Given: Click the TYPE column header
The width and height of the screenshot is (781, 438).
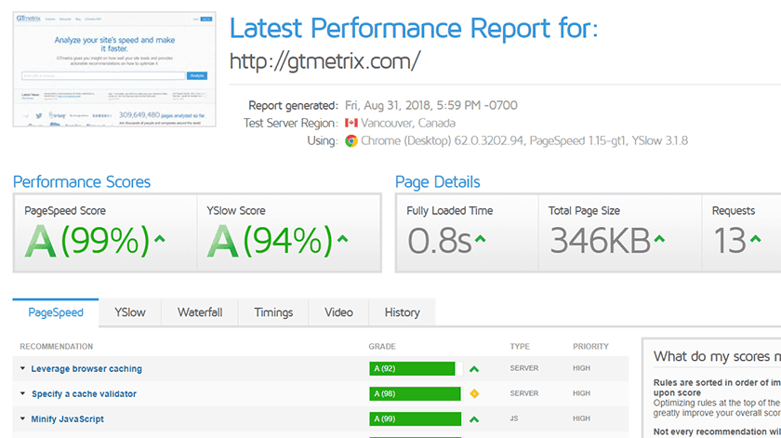Looking at the screenshot, I should point(520,346).
